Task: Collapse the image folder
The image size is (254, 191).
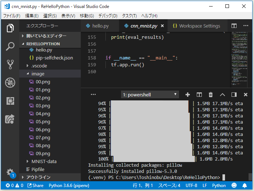Action: pos(50,74)
